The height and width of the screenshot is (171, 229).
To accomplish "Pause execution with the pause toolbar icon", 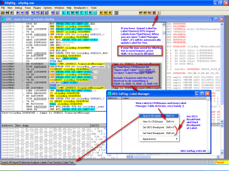I will click(x=27, y=13).
